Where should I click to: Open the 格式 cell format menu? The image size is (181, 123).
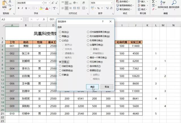click(143, 9)
